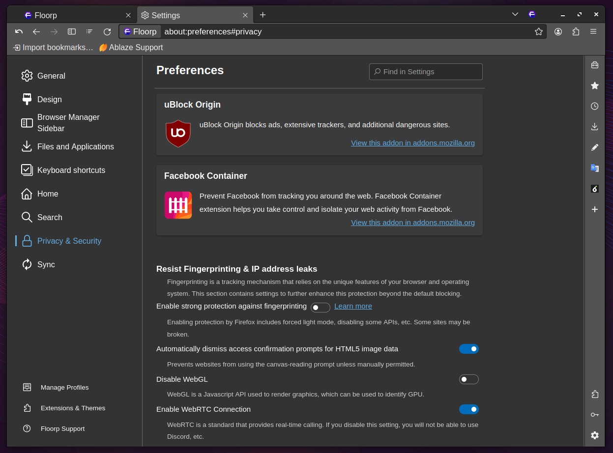The image size is (613, 453).
Task: Open the Downloads panel in the sidebar
Action: 594,127
